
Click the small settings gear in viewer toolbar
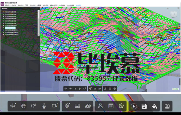click(115, 89)
